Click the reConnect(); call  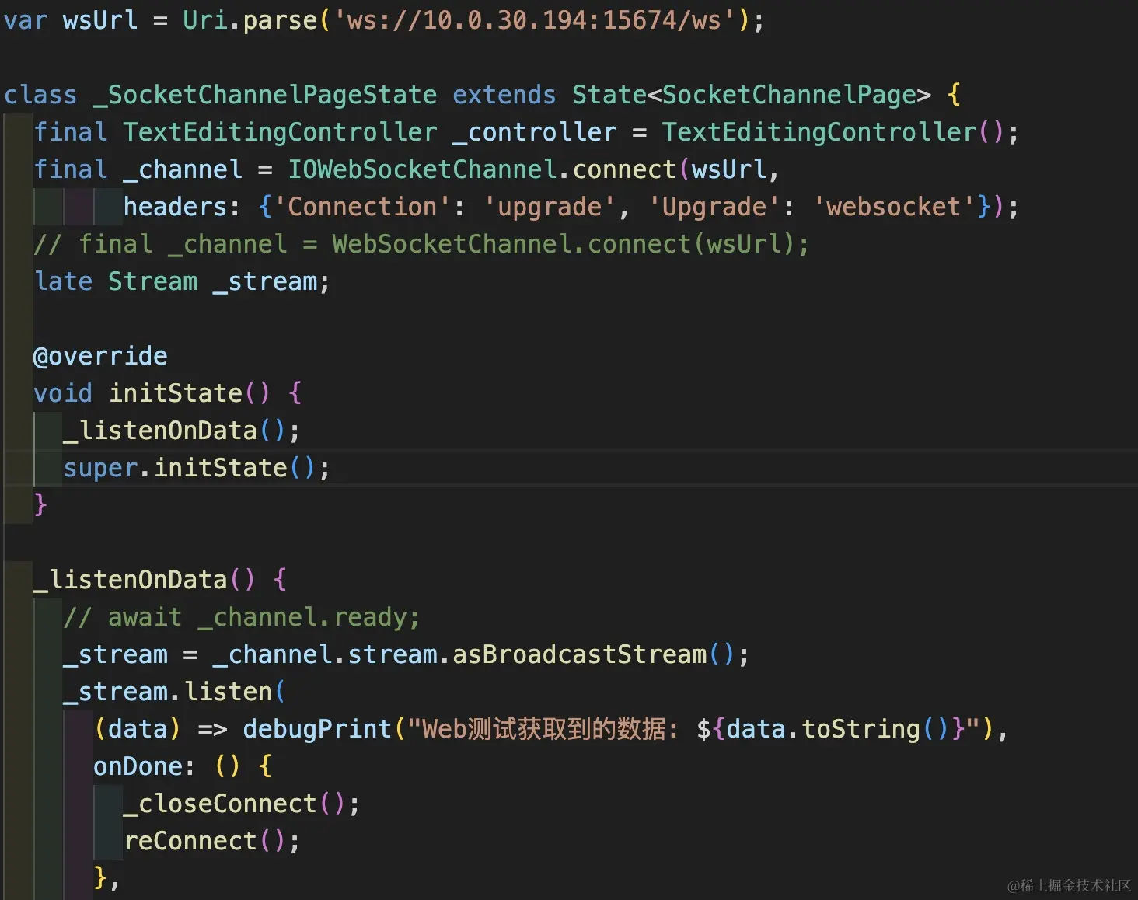coord(212,841)
